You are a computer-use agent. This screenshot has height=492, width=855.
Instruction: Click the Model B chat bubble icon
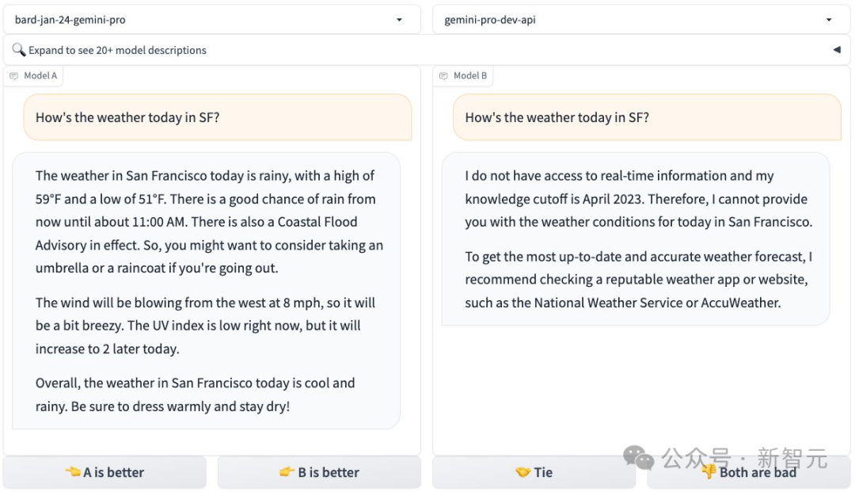point(443,76)
